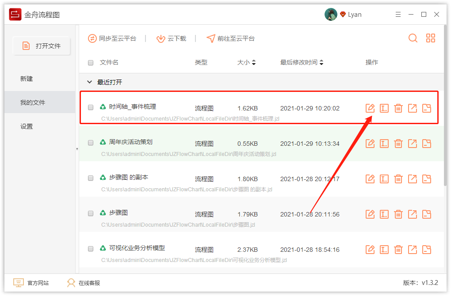Sort files by 最后修改时间 arrows
The height and width of the screenshot is (296, 451).
pos(321,62)
